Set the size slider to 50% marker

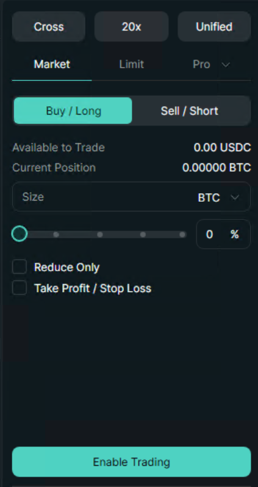(x=100, y=235)
